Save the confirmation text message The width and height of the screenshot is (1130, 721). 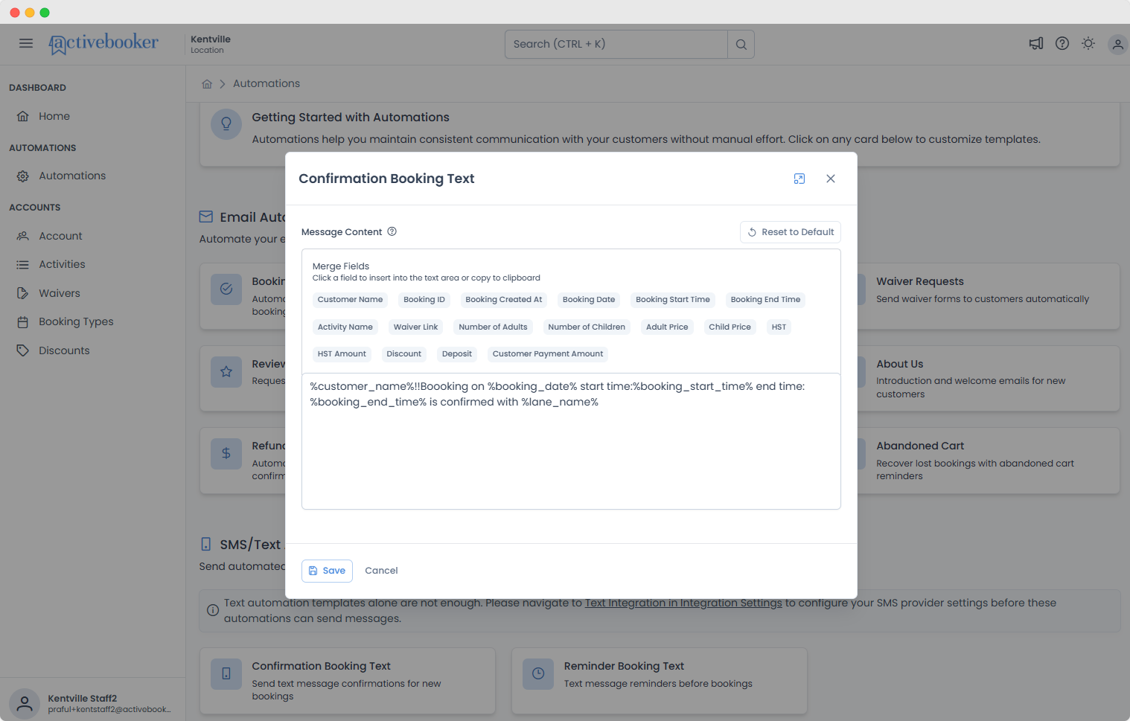[x=327, y=571]
